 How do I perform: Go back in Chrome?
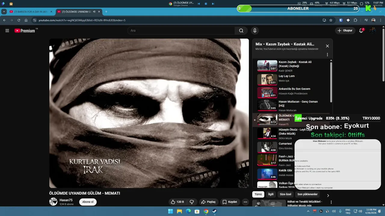[x=5, y=20]
